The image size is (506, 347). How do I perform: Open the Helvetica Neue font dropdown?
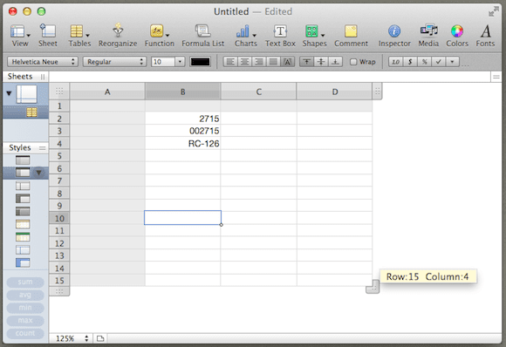tap(43, 62)
